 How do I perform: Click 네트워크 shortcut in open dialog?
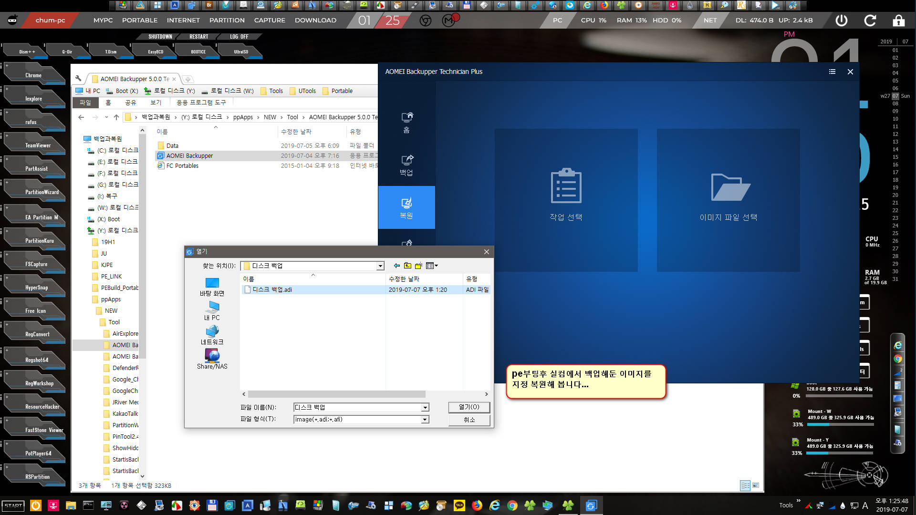(212, 335)
